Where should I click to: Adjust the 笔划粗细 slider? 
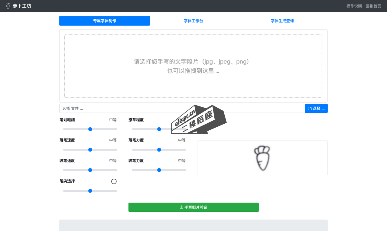[90, 129]
